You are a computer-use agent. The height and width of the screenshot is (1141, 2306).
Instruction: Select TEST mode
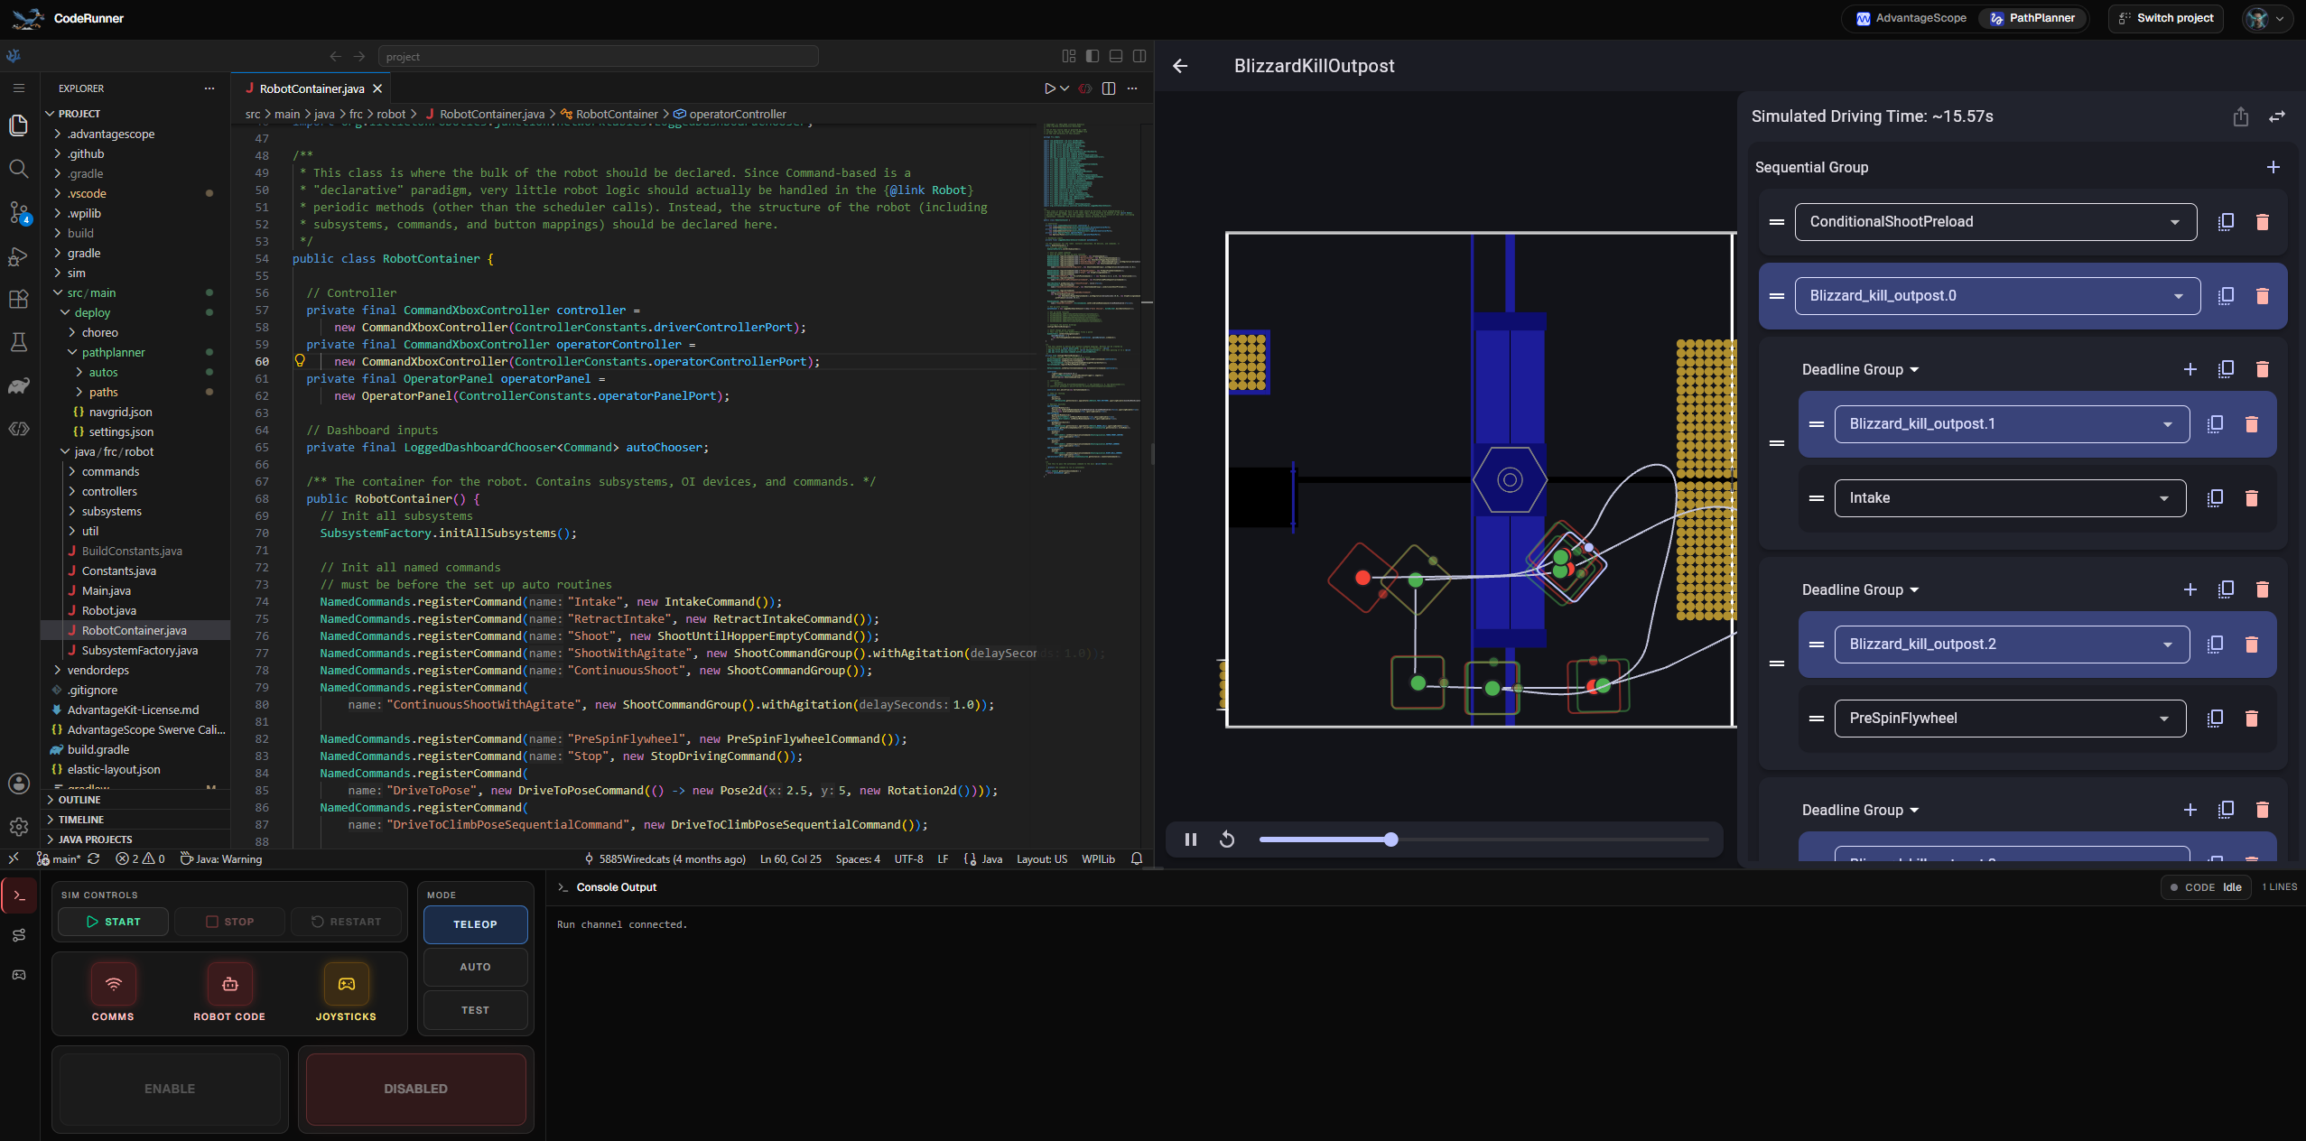(476, 1010)
